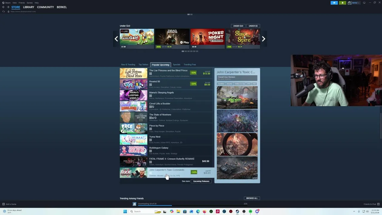Switch to Specials tab
This screenshot has width=382, height=215.
pos(176,64)
